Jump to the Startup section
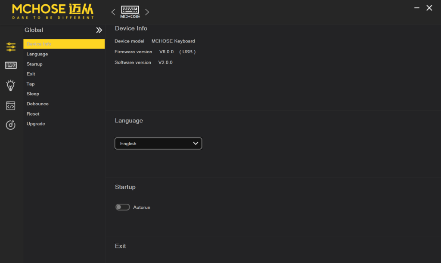The image size is (441, 263). click(x=34, y=64)
